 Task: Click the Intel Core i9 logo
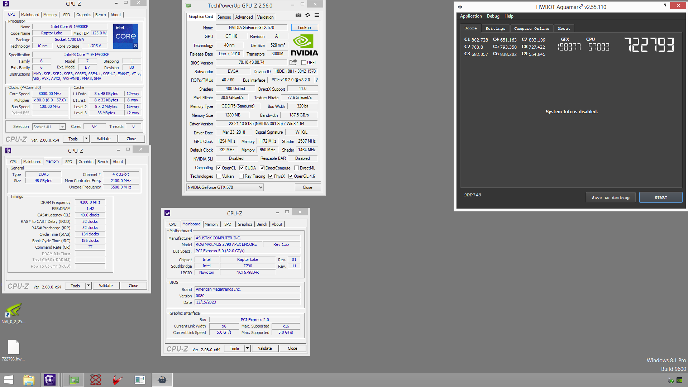126,36
